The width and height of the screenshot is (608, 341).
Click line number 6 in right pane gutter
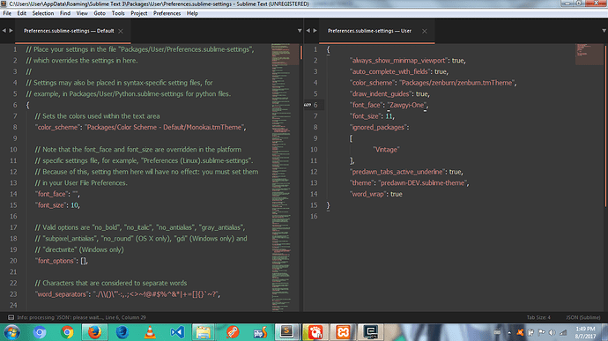[x=315, y=105]
